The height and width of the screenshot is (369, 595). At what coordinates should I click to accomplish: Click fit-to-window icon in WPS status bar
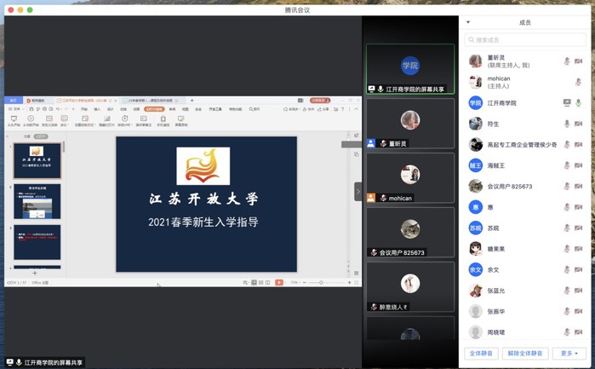[x=357, y=282]
